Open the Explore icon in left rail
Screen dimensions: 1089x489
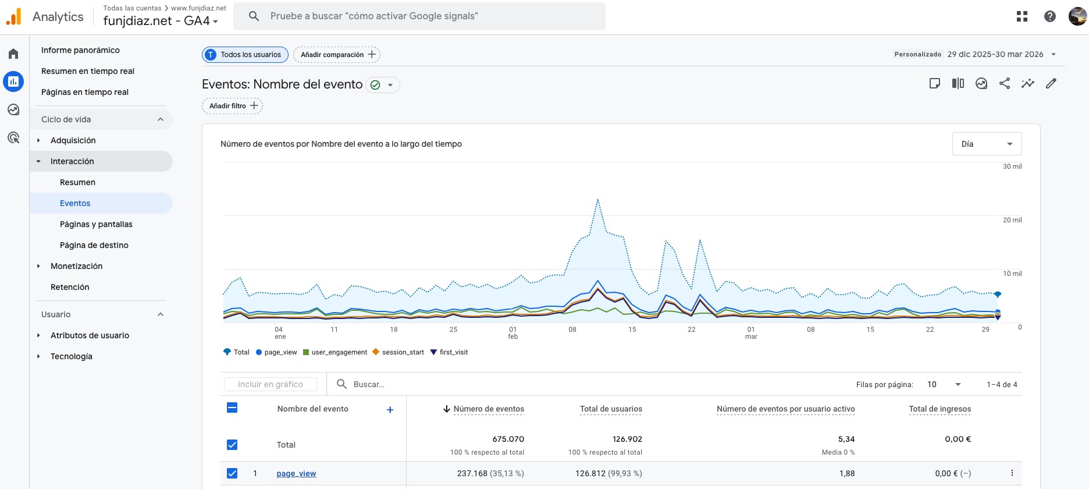coord(13,109)
